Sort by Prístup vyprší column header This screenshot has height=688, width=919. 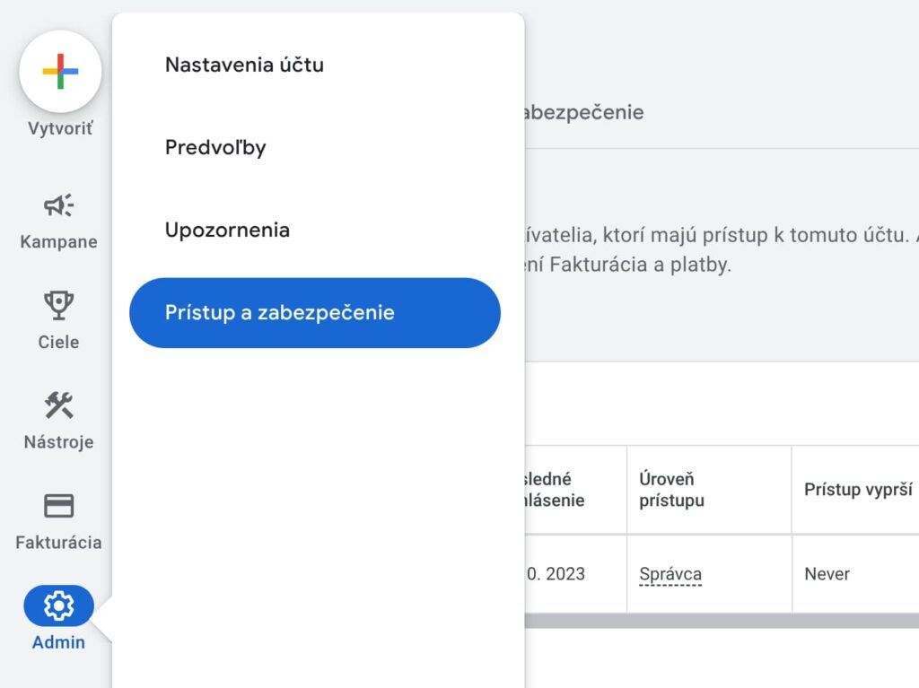[x=858, y=490]
